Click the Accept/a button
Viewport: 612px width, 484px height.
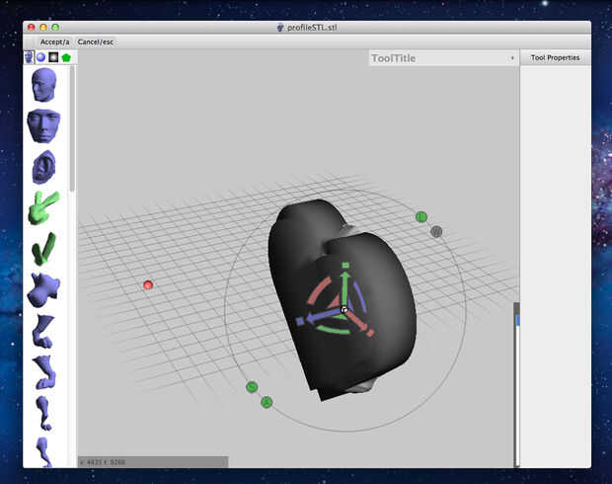pos(54,41)
